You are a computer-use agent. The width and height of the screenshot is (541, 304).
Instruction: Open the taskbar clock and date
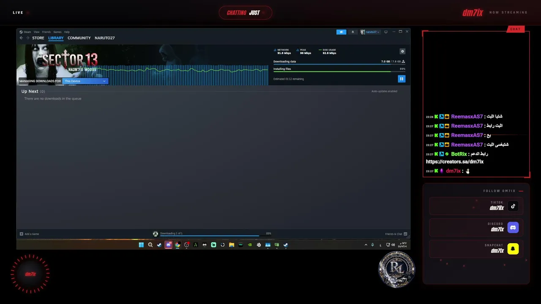click(x=402, y=245)
